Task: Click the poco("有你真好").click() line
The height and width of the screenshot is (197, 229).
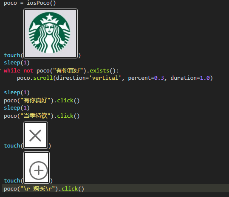Action: click(x=42, y=101)
